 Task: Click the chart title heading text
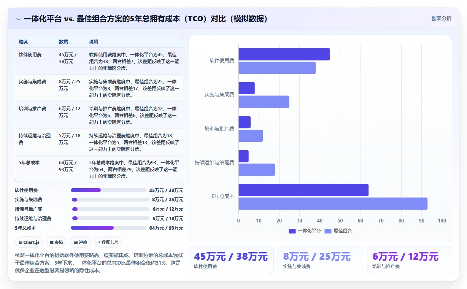click(146, 19)
